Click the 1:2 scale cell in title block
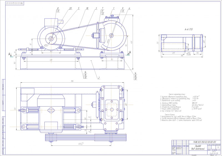222x156 pixels. point(218,147)
